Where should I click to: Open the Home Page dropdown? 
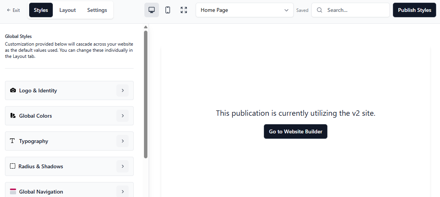click(244, 10)
